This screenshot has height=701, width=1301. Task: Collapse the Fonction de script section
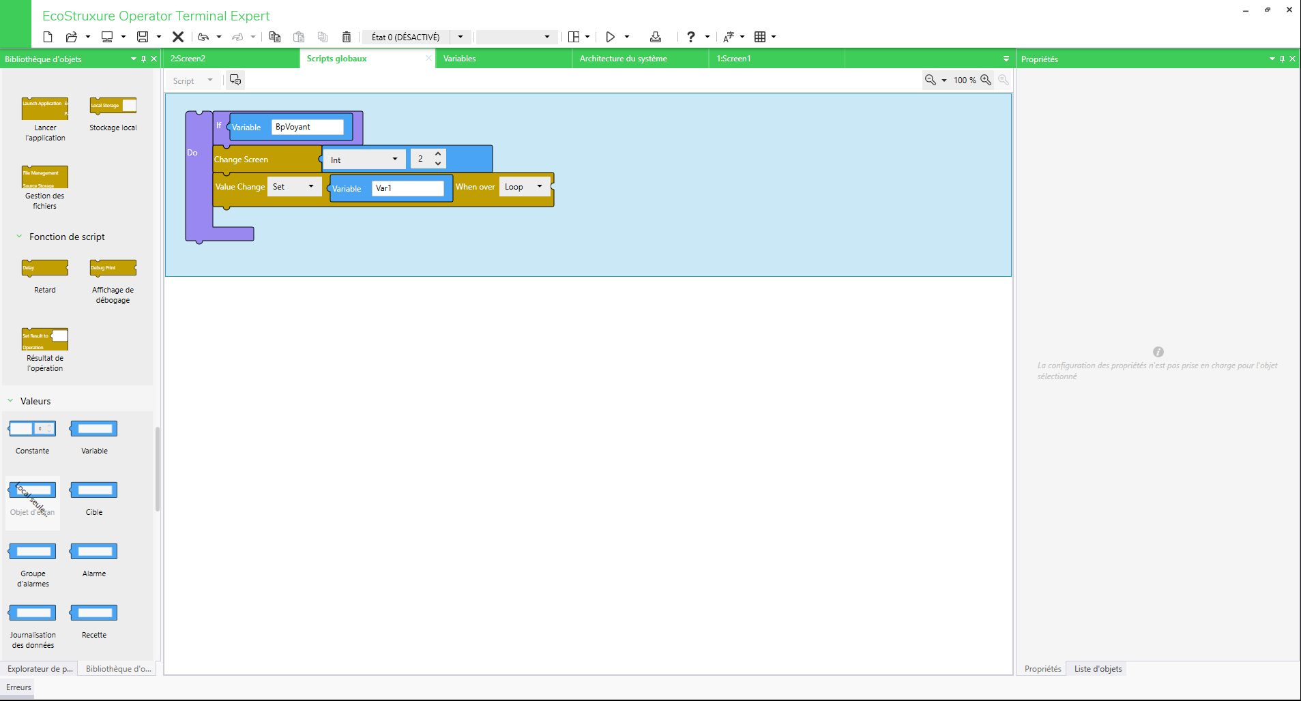click(x=19, y=237)
